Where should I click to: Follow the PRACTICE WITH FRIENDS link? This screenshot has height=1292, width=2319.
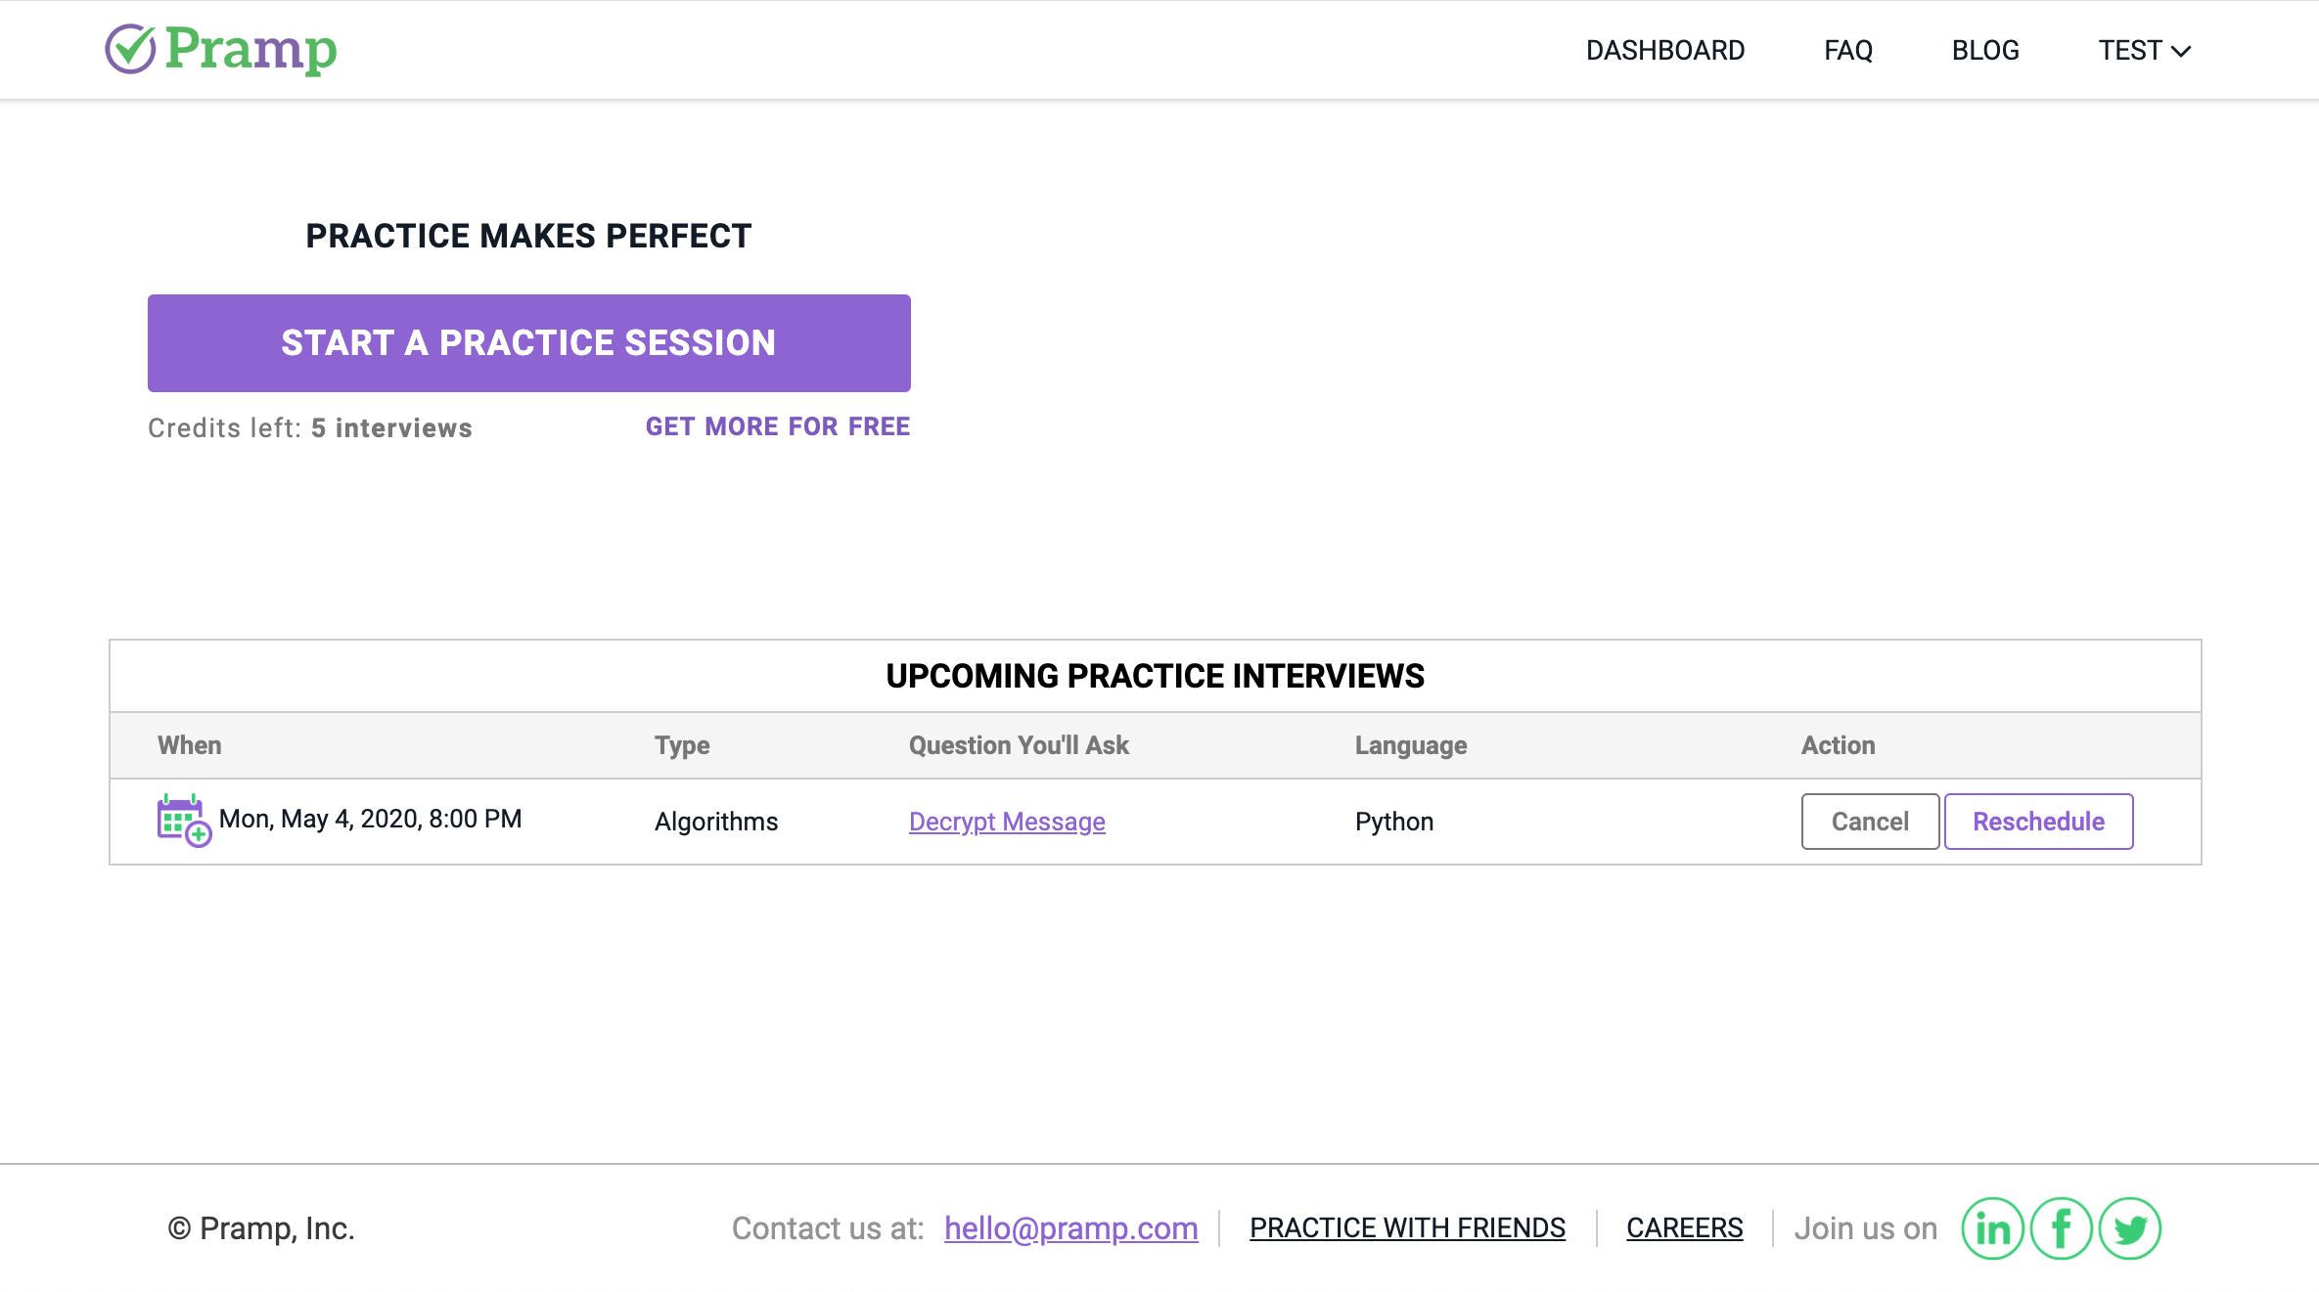(x=1407, y=1228)
